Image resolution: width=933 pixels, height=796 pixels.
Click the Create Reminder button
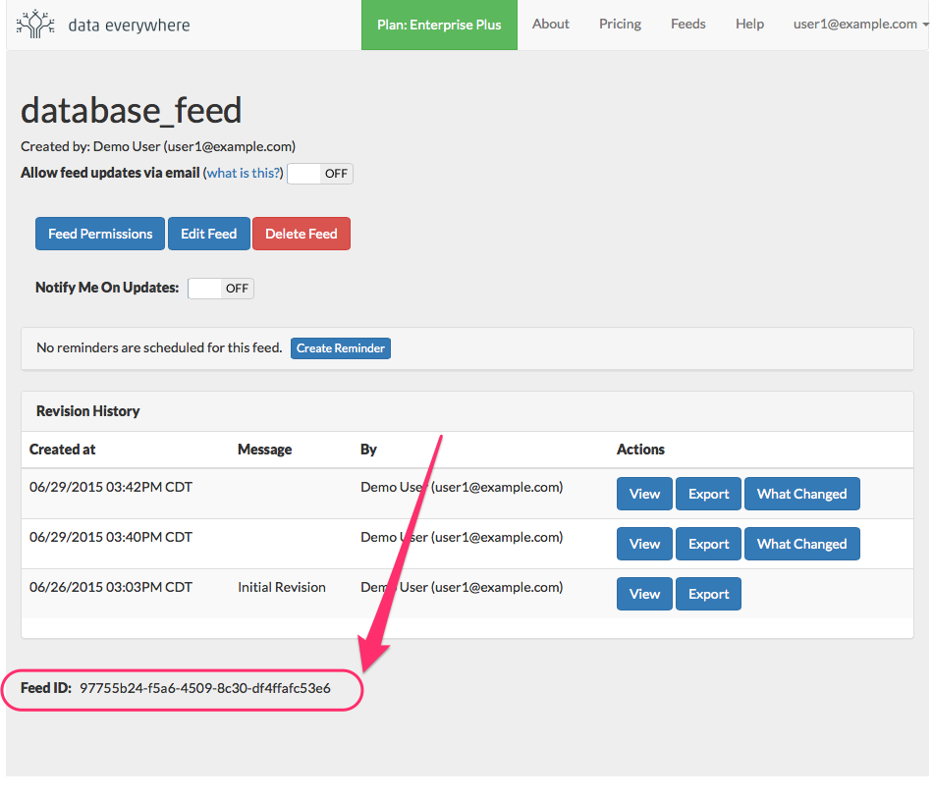coord(341,348)
